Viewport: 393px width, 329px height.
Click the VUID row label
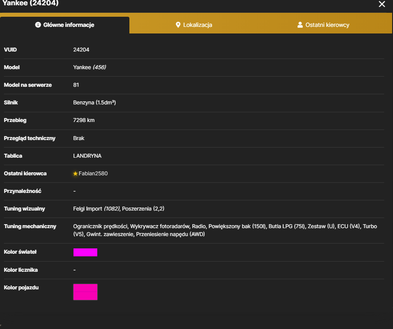click(x=10, y=50)
